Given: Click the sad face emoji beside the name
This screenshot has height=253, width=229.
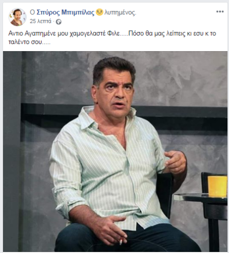Looking at the screenshot, I should pyautogui.click(x=99, y=12).
